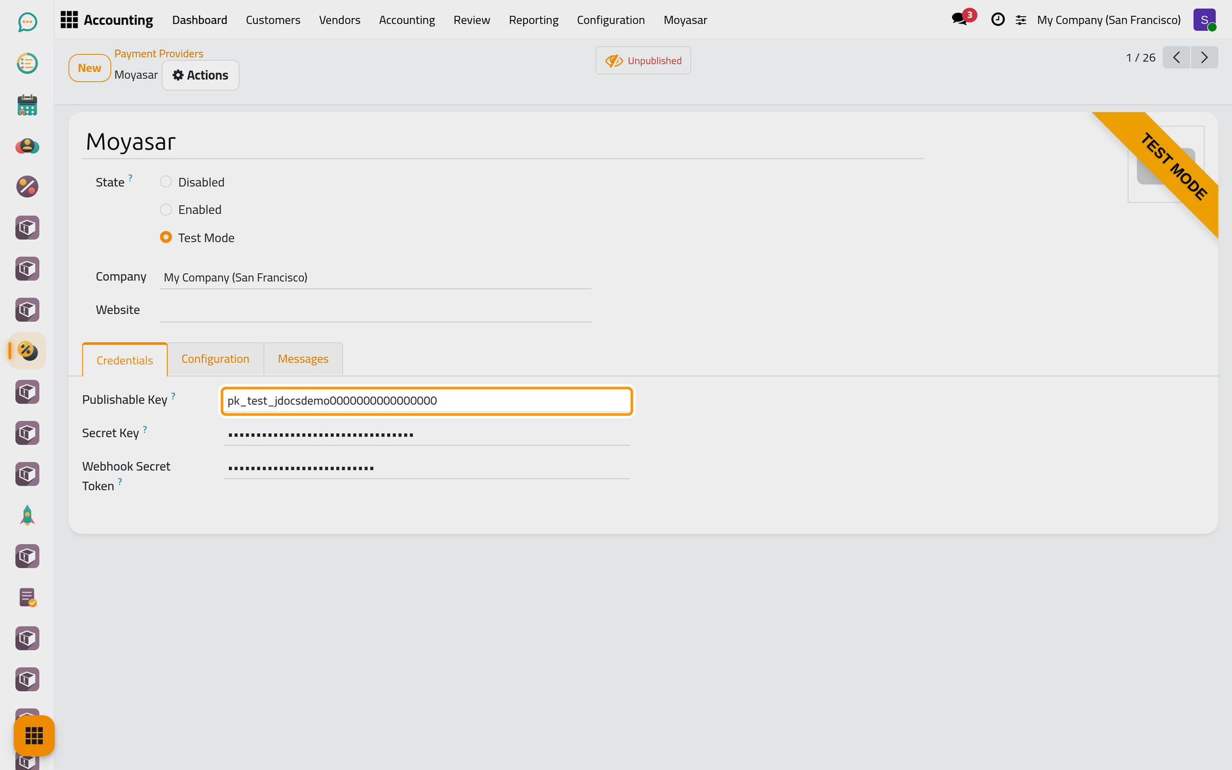Open the Reporting menu
This screenshot has width=1232, height=770.
533,20
